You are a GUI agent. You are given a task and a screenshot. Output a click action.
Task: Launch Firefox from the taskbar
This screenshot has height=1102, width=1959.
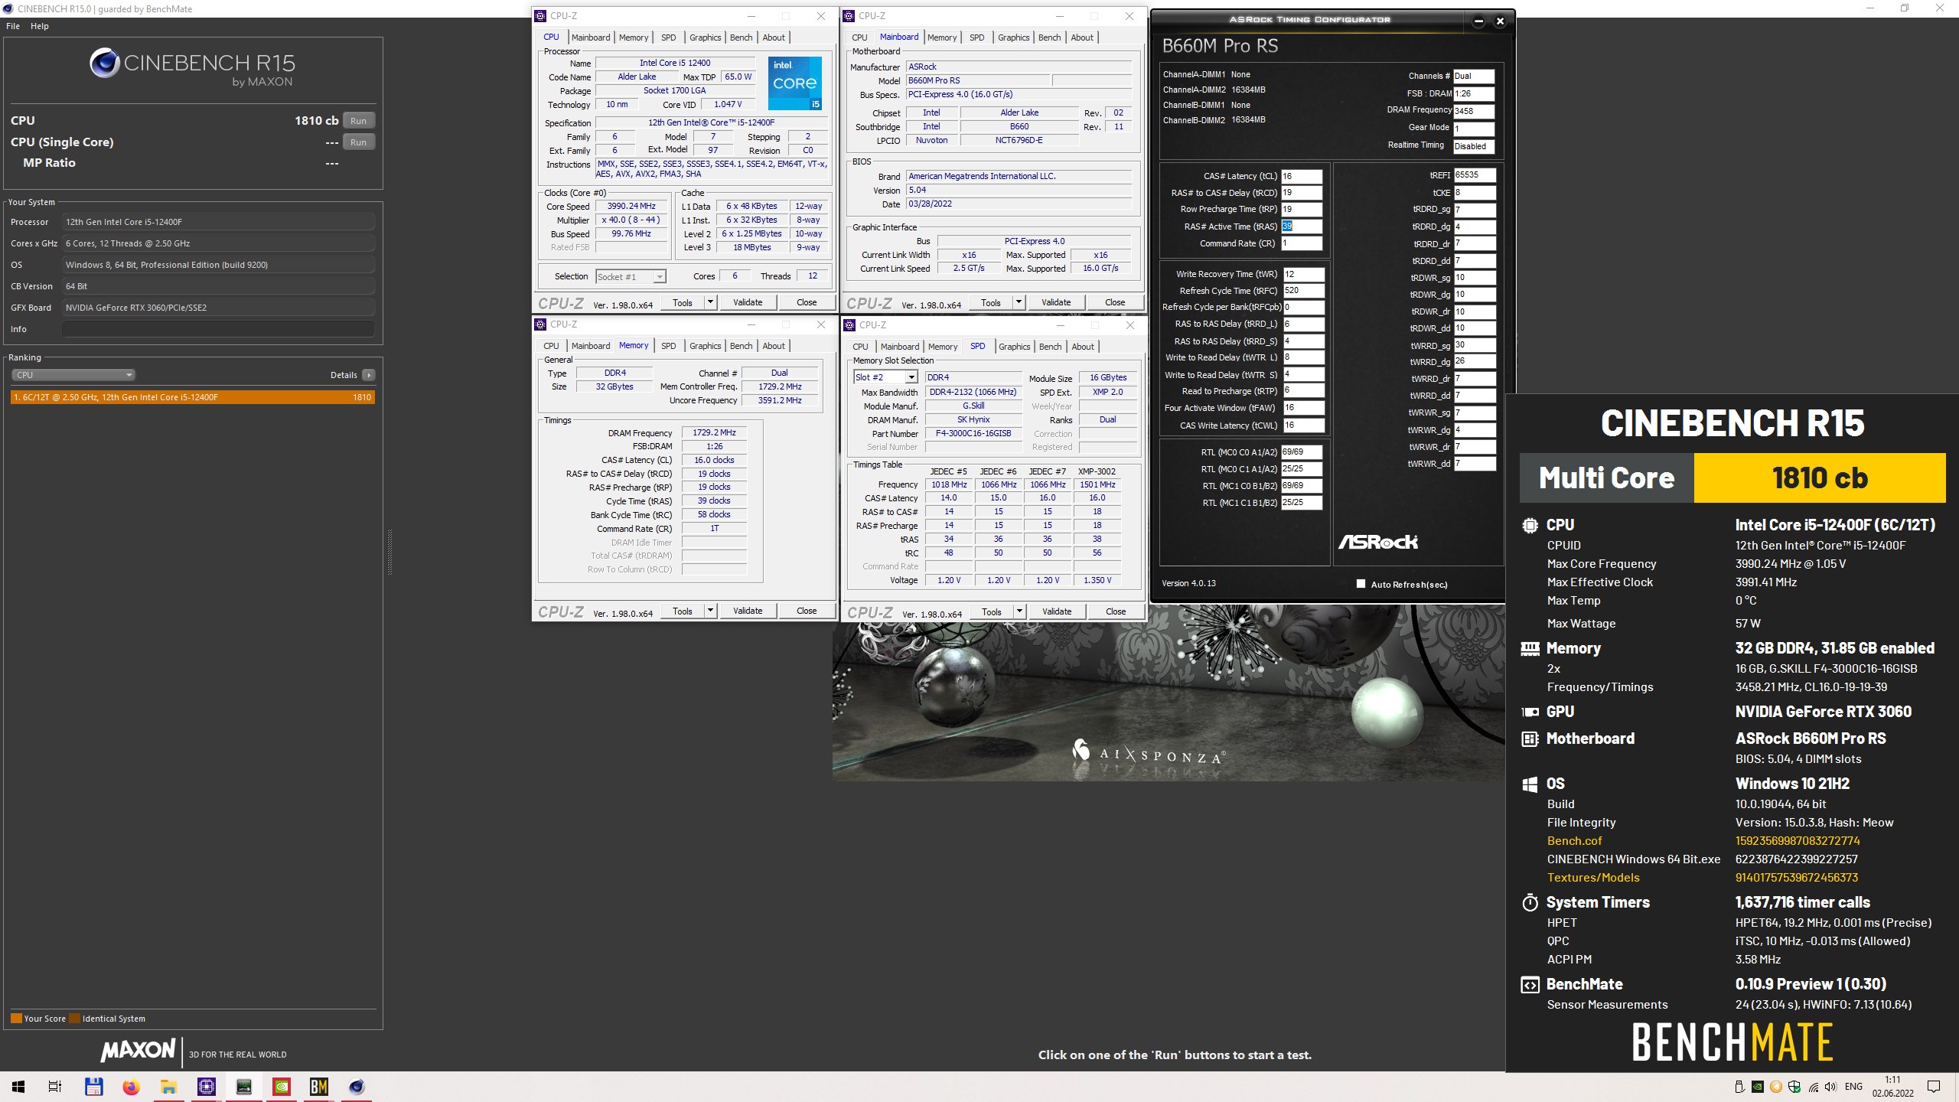131,1087
